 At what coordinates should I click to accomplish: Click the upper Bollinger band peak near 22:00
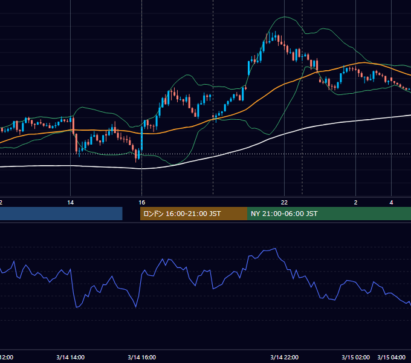point(285,17)
